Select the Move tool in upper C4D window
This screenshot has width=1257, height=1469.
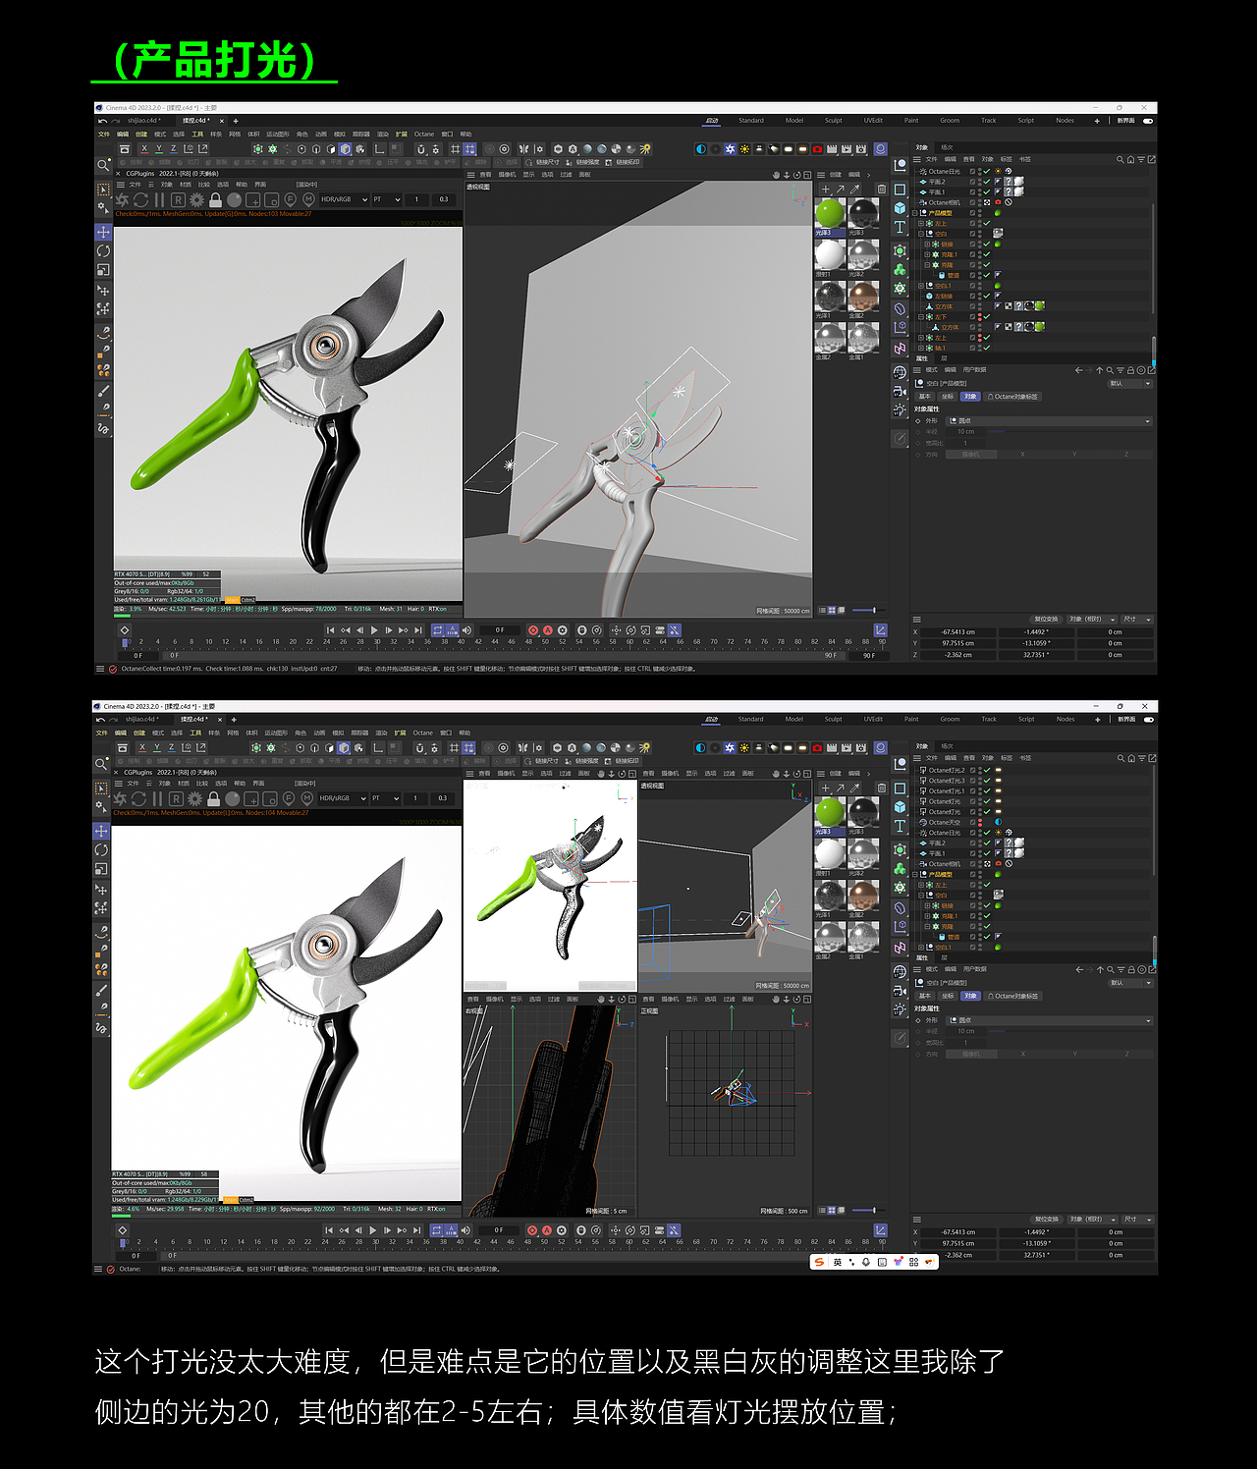click(x=103, y=233)
